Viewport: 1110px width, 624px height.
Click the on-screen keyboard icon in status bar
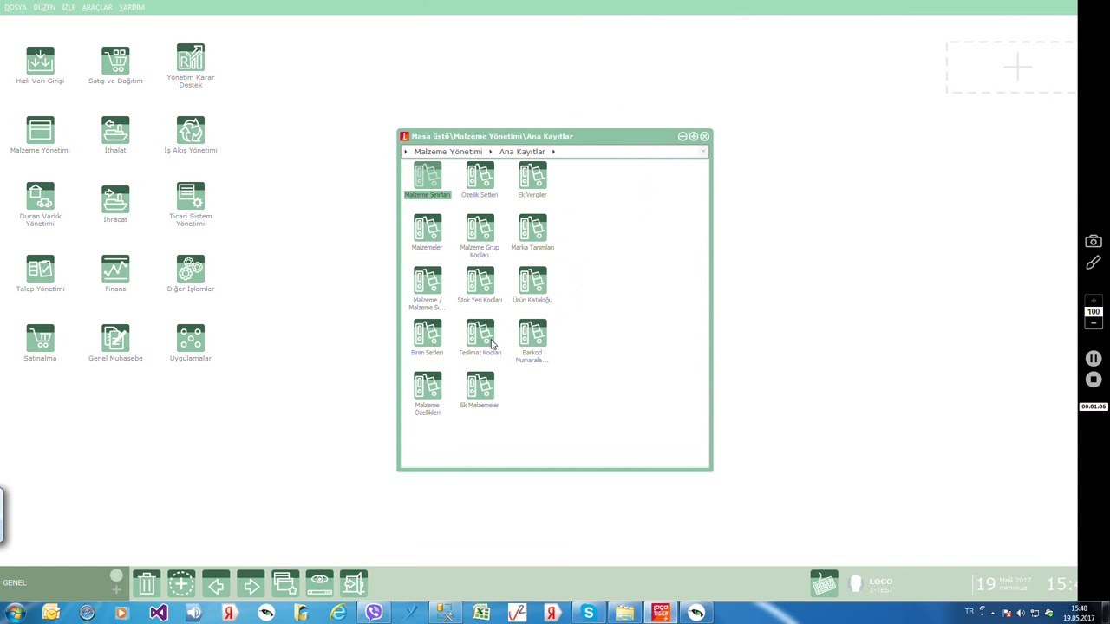click(x=824, y=583)
